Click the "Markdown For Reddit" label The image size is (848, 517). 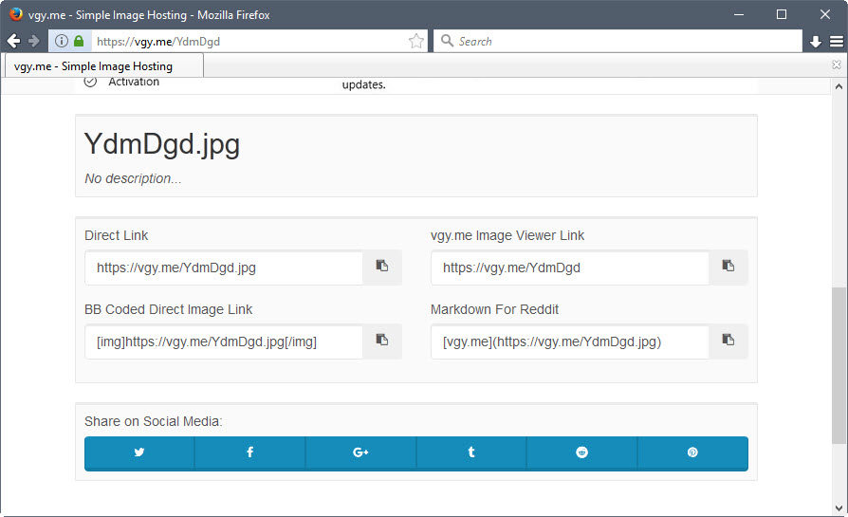(x=494, y=309)
